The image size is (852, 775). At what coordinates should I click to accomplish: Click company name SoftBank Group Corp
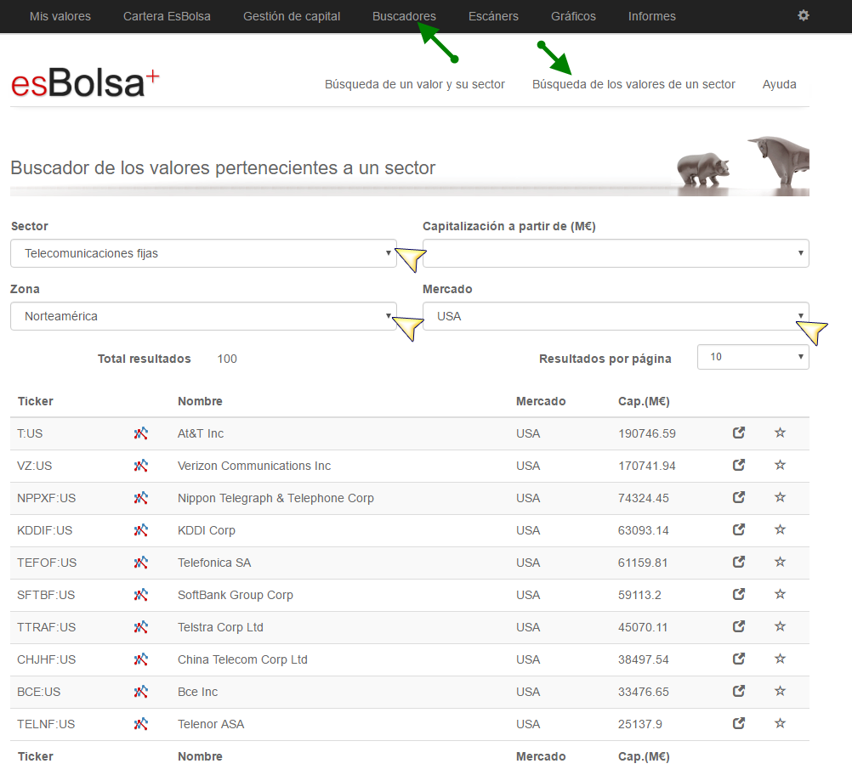tap(236, 595)
